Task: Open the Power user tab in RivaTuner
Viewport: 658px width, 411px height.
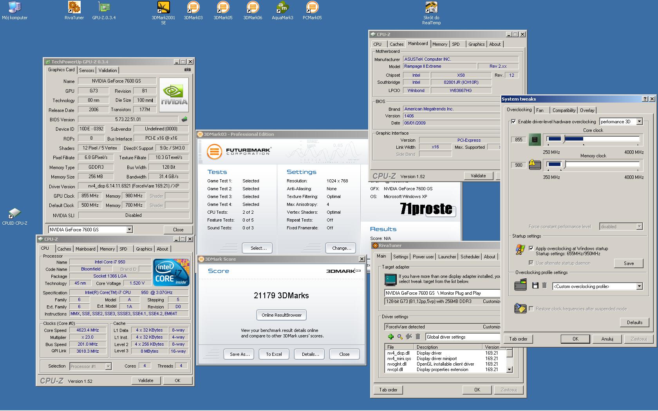Action: pyautogui.click(x=423, y=257)
